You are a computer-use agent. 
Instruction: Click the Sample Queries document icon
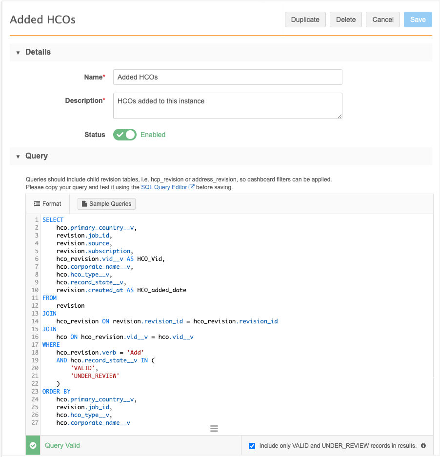pos(84,204)
